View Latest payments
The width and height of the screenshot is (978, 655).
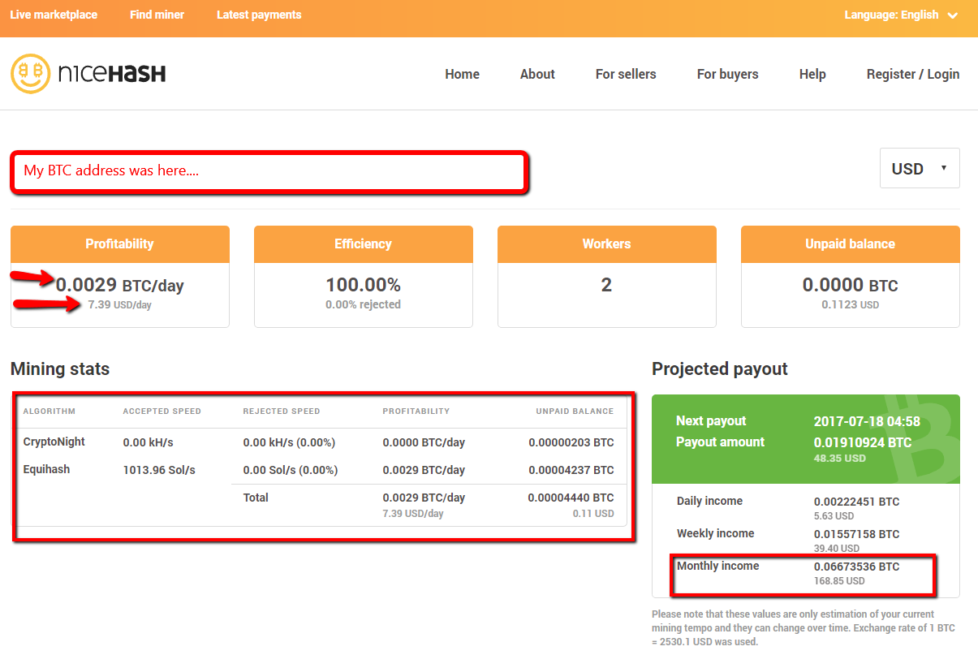tap(259, 15)
